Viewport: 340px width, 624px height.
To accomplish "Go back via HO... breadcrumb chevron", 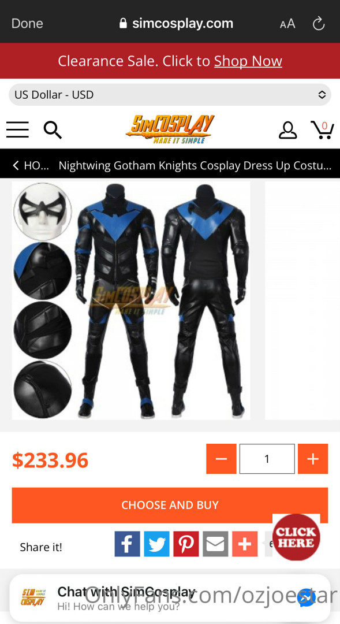I will point(16,166).
